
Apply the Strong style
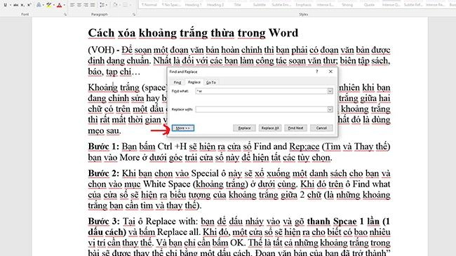click(347, 5)
